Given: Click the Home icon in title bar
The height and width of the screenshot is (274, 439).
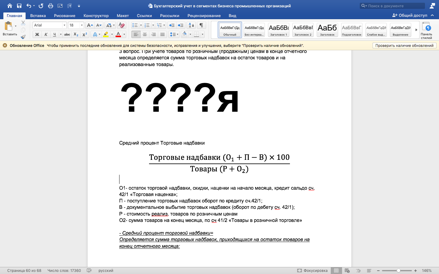Looking at the screenshot, I should tap(10, 6).
